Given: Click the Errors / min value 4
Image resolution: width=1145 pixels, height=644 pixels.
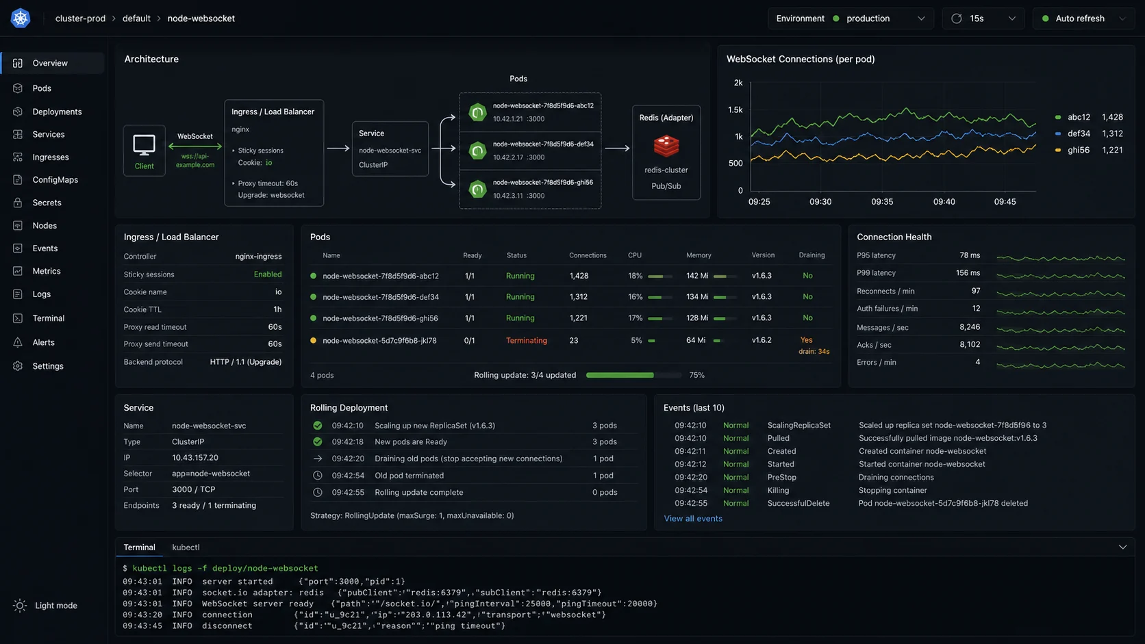Looking at the screenshot, I should pyautogui.click(x=977, y=363).
